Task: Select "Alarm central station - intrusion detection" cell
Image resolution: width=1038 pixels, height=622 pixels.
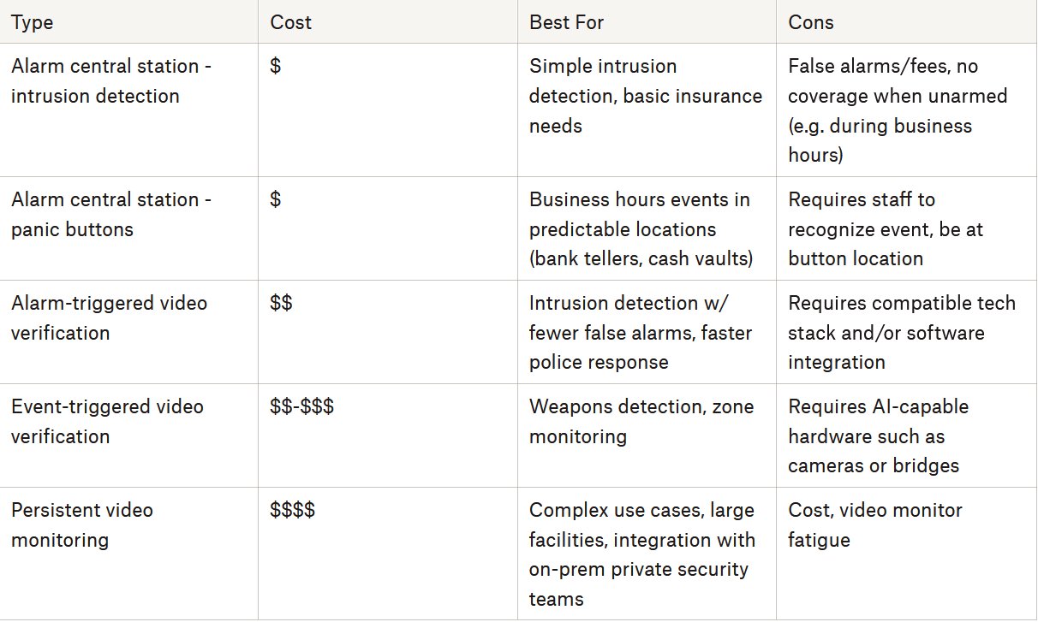Action: [128, 110]
